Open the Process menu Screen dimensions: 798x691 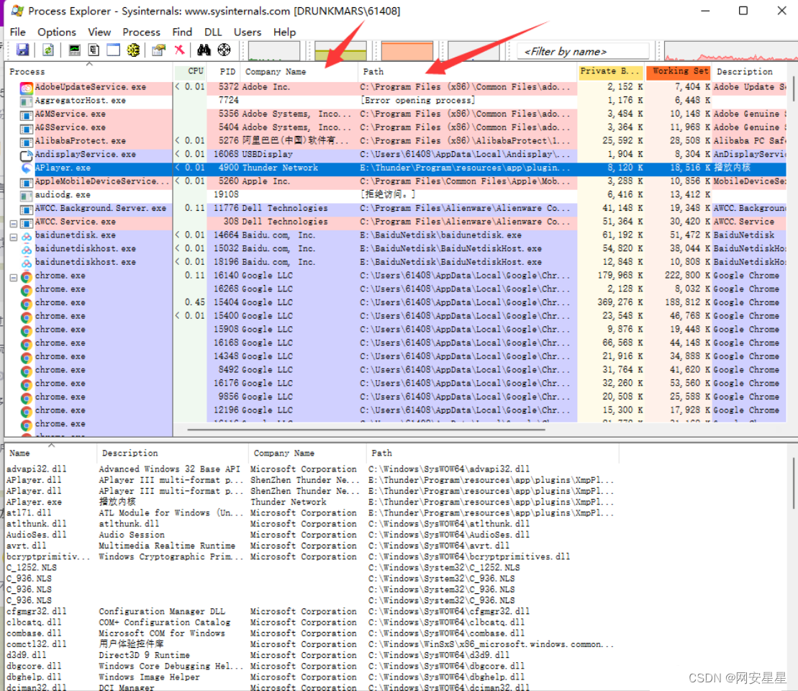(142, 32)
